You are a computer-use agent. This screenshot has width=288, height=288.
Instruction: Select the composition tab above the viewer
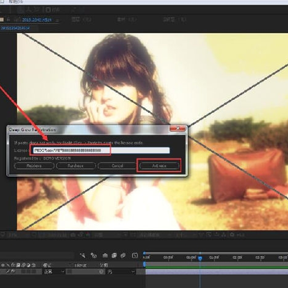[37, 20]
